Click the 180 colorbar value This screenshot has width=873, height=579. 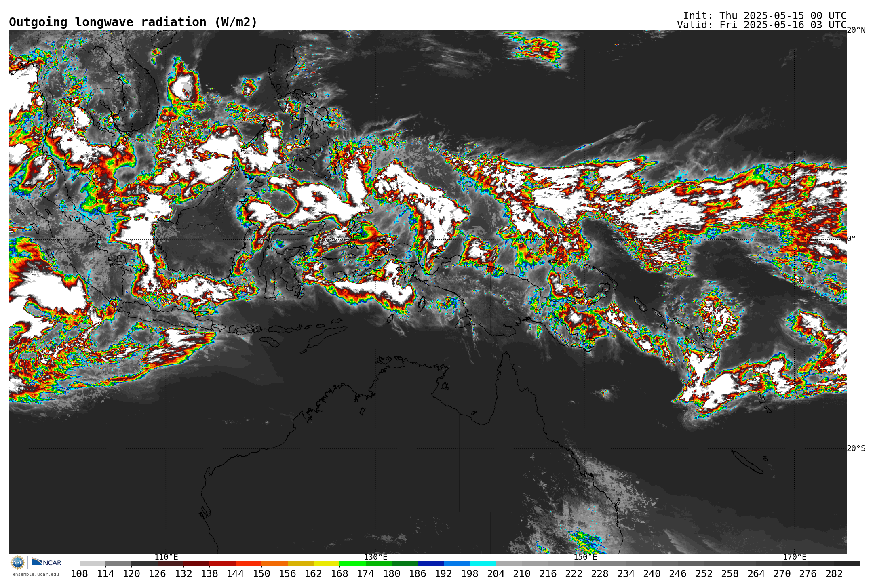pyautogui.click(x=392, y=573)
